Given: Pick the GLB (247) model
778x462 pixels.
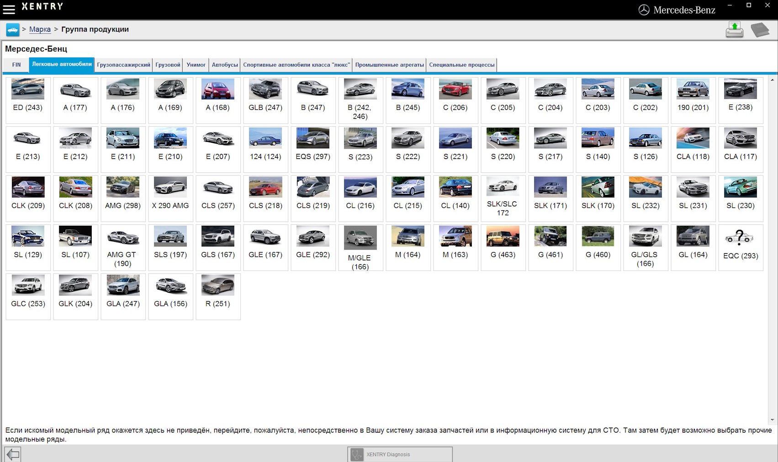Looking at the screenshot, I should click(265, 100).
